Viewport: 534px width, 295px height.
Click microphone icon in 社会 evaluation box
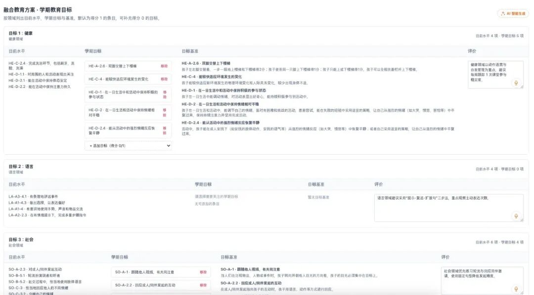tap(516, 289)
